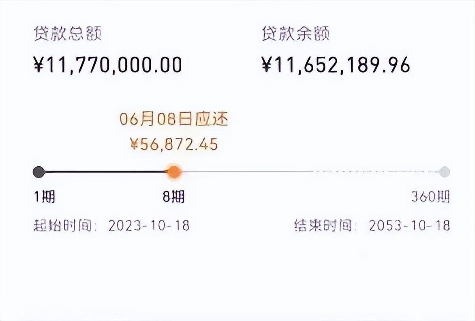Screen dimensions: 475x321
Task: Select the 2053-10-18 end date
Action: (x=409, y=226)
